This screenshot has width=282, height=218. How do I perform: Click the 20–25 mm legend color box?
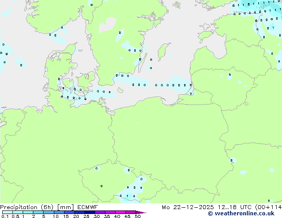pos(79,212)
